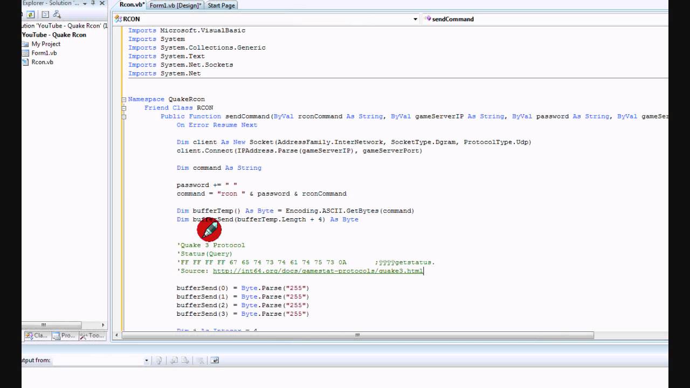This screenshot has height=388, width=690.
Task: Click the Go to Previous Message icon in Output
Action: (173, 361)
